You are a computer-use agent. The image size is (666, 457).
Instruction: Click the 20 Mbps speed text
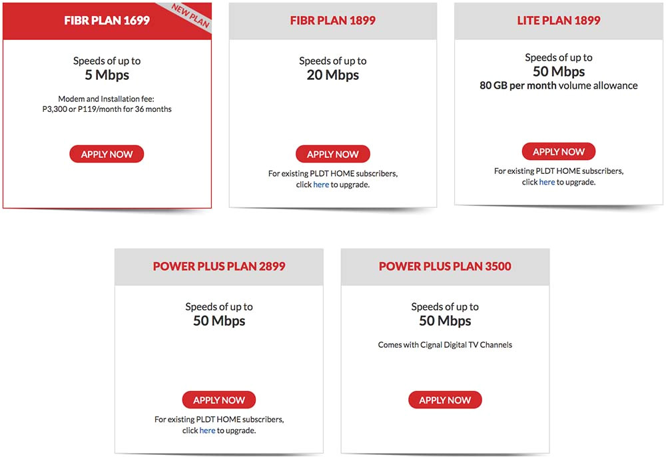pos(333,75)
